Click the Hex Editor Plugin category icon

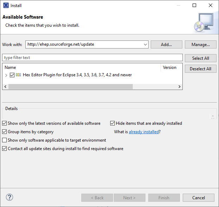pos(18,75)
